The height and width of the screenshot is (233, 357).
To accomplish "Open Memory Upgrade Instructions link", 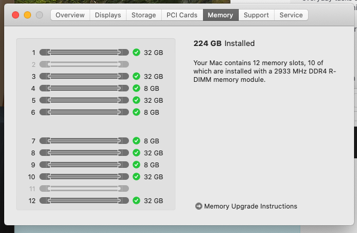I will pyautogui.click(x=251, y=206).
